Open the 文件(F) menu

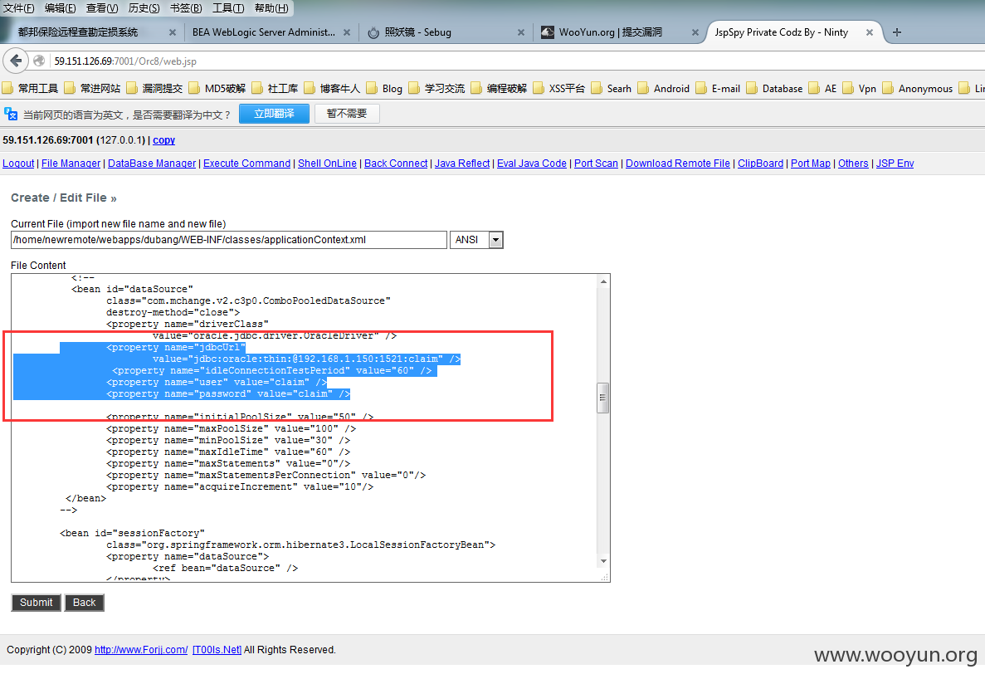(19, 8)
